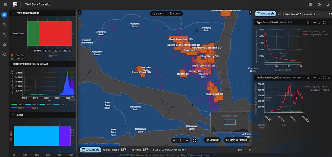Open the app launcher grid icon top-left

coord(6,4)
